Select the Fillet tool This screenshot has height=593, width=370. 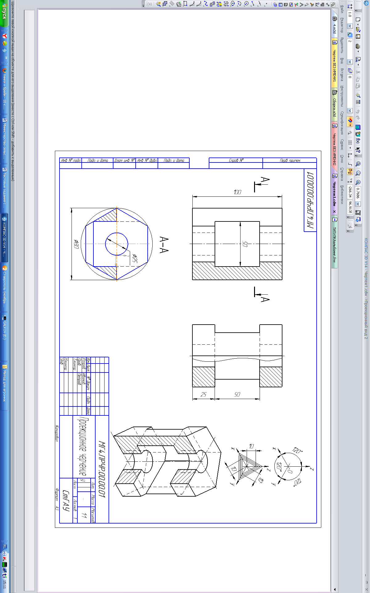tap(192, 4)
